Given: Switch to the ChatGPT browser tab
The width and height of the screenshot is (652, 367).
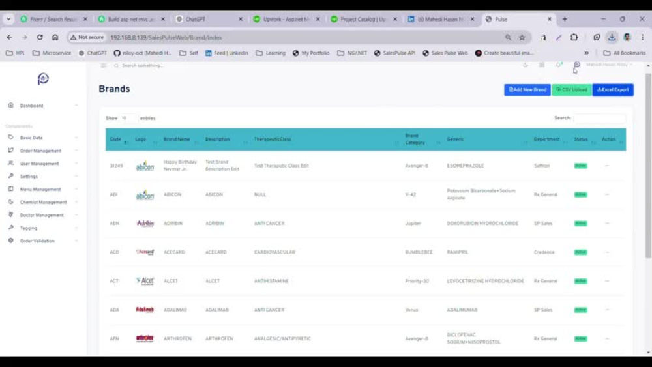Looking at the screenshot, I should (x=209, y=19).
